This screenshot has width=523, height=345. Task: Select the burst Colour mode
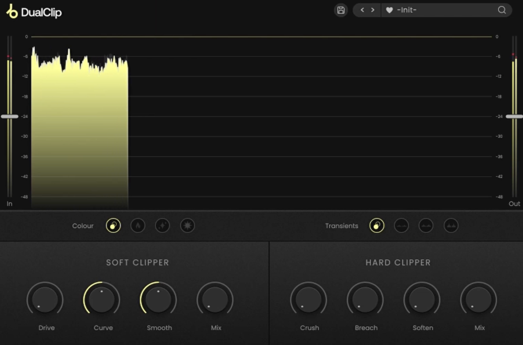(188, 225)
